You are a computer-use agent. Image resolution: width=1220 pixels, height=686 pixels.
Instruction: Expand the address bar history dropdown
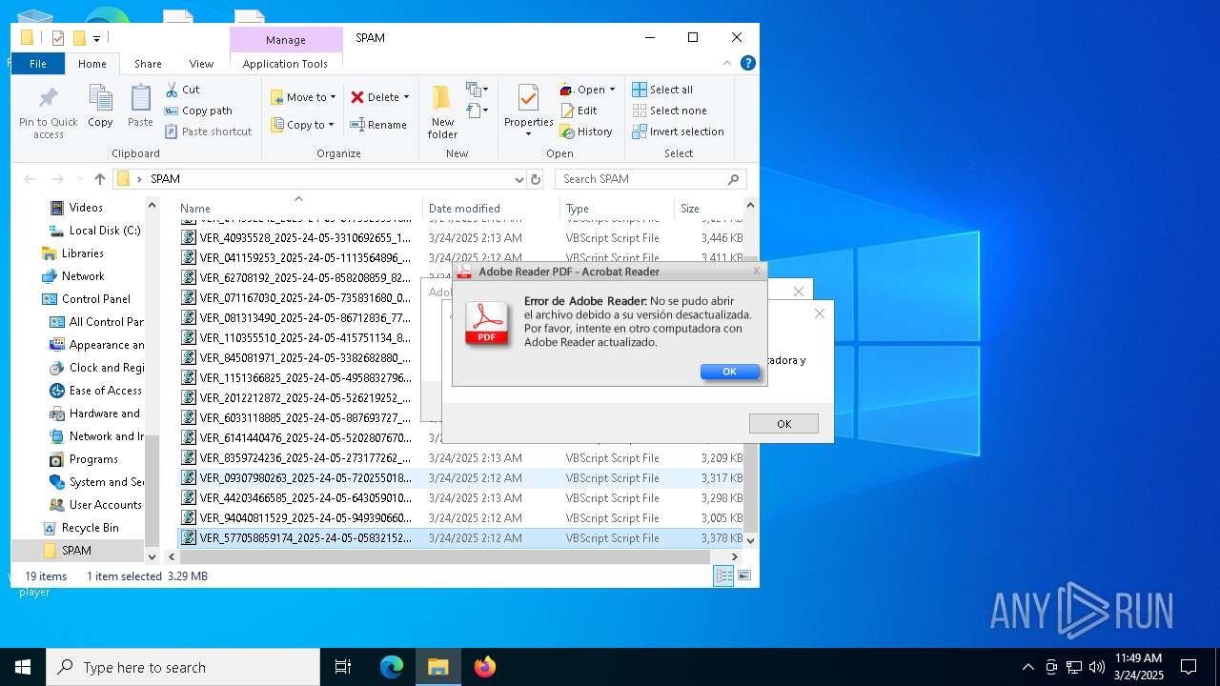(518, 179)
